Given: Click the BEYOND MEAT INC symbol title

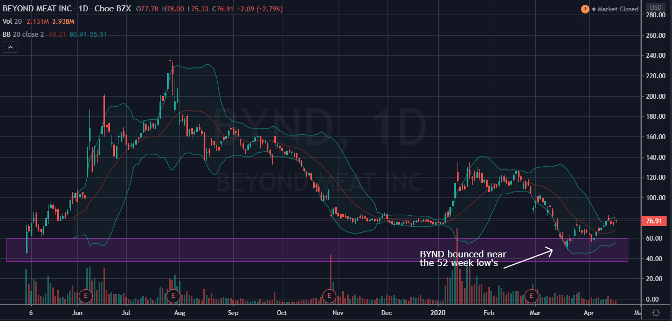Looking at the screenshot, I should coord(38,9).
